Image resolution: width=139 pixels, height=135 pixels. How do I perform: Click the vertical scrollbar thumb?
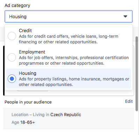click(137, 74)
